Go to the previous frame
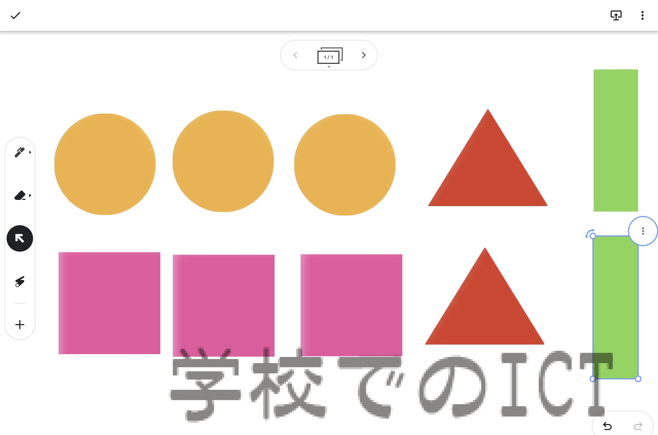 point(295,55)
